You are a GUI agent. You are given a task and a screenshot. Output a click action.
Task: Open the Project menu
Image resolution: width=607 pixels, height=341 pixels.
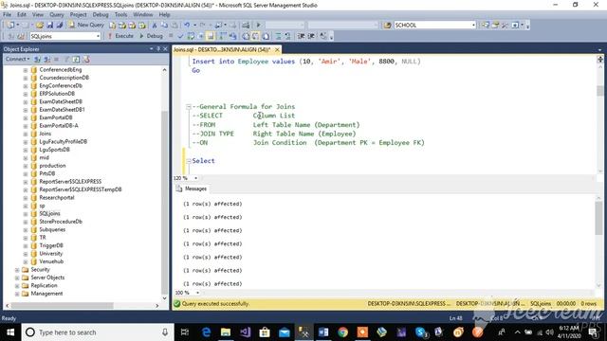(78, 15)
